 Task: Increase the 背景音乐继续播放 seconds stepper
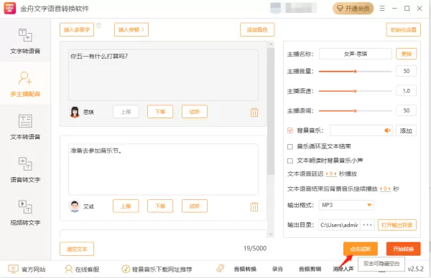[x=389, y=188]
